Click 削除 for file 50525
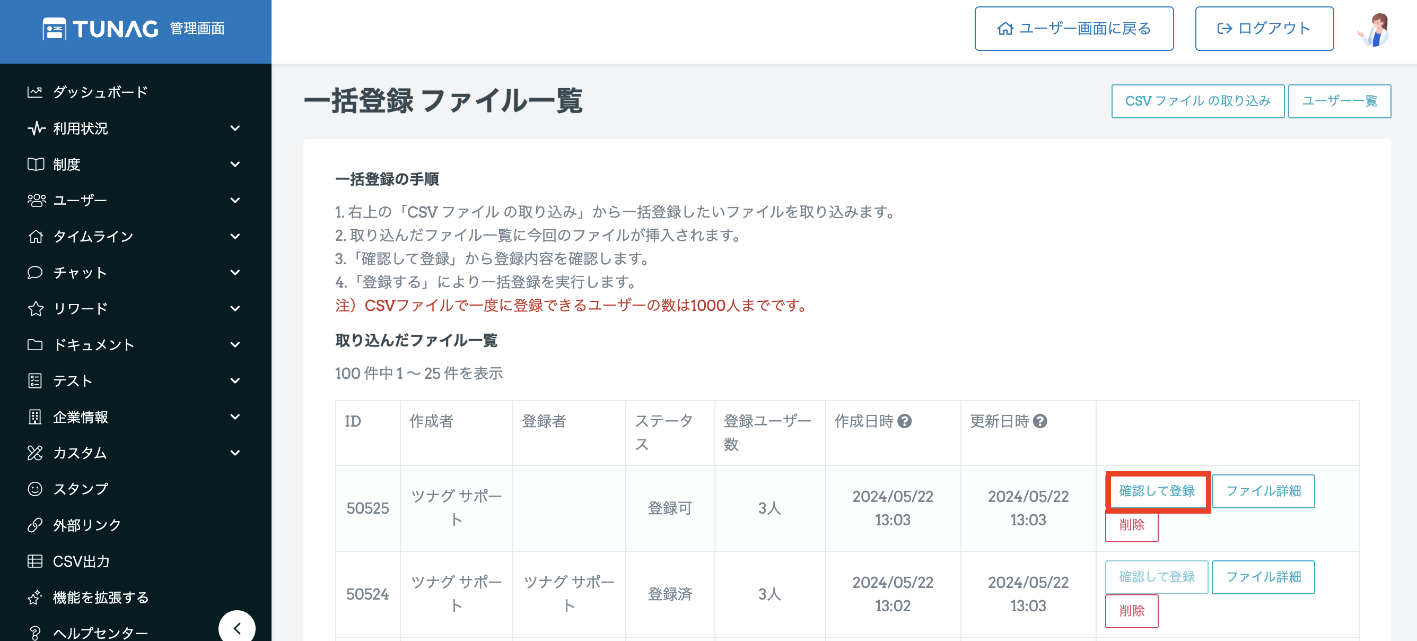Viewport: 1417px width, 641px height. click(x=1132, y=524)
